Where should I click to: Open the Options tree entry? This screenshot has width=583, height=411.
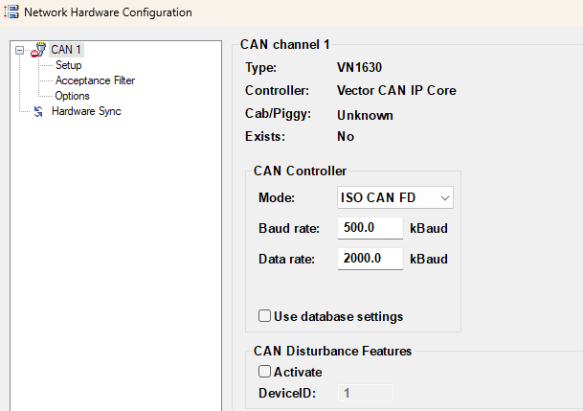click(72, 96)
